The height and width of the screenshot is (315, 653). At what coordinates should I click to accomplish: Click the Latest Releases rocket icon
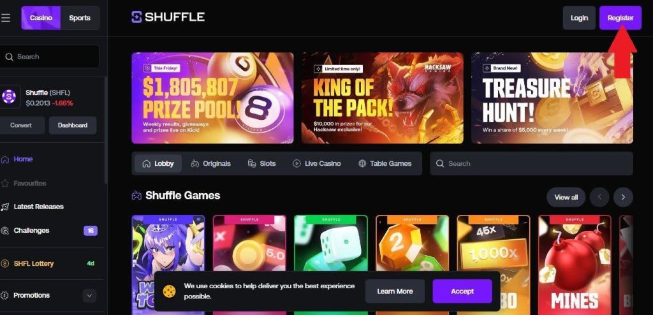[4, 207]
